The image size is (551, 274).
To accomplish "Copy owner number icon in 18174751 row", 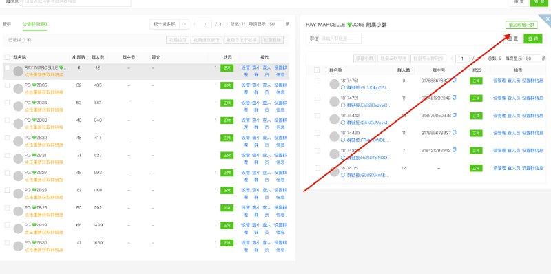I will (455, 80).
